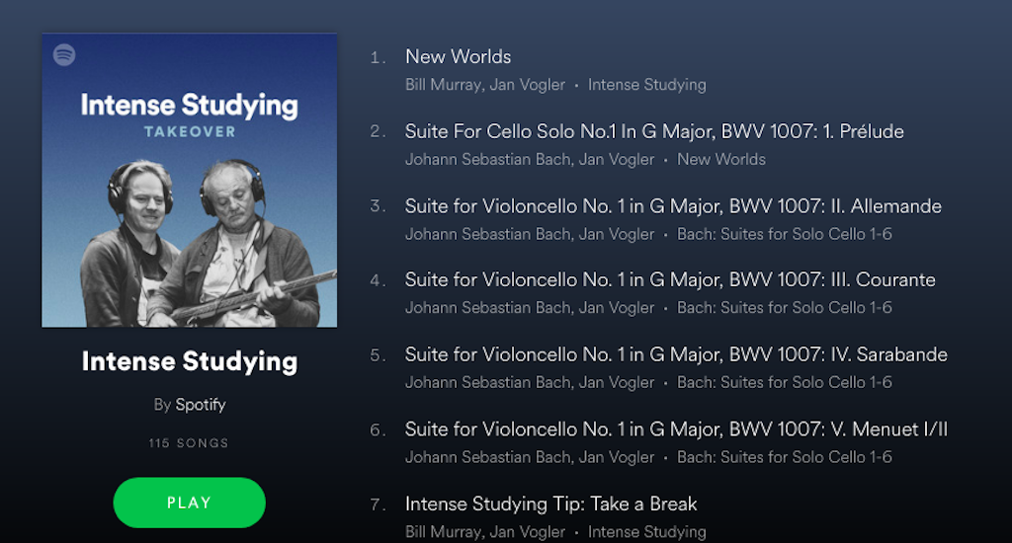Select the BWV 1007: III. Courante track
Screen dimensions: 1012x543
point(669,280)
